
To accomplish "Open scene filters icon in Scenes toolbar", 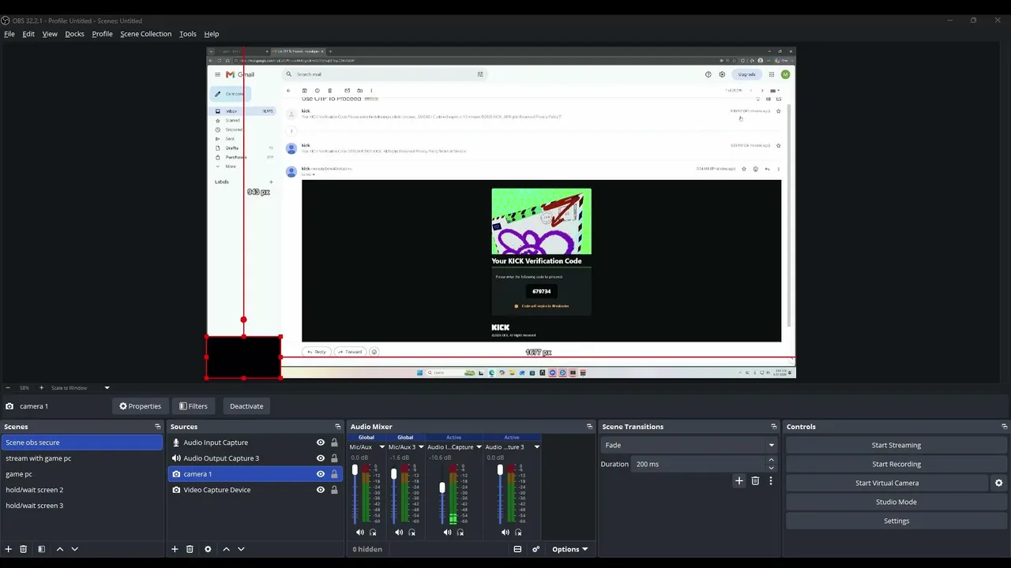I will 41,549.
